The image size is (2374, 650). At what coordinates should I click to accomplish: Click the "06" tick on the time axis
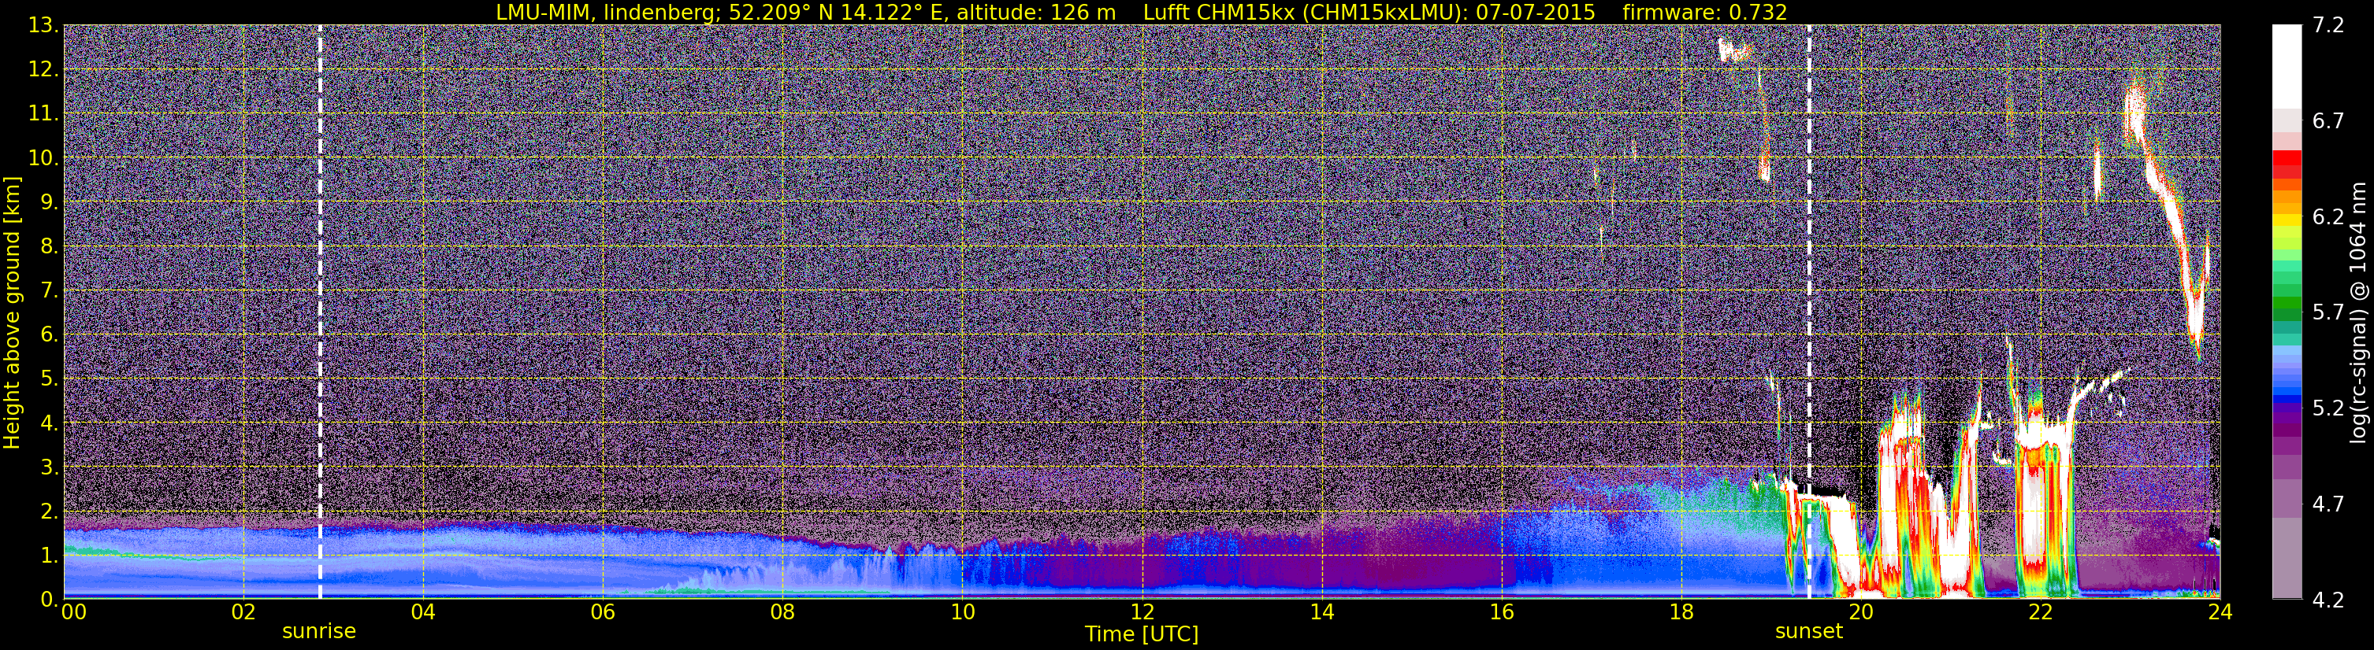coord(603,612)
